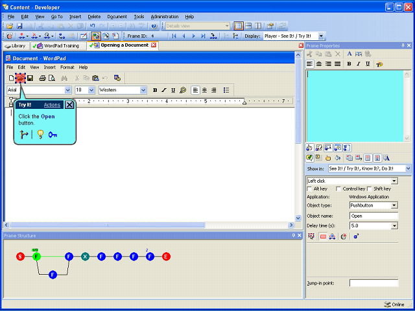Apply Italic in the Frame Properties toolbar
Viewport: 415px width, 311px height.
359,64
